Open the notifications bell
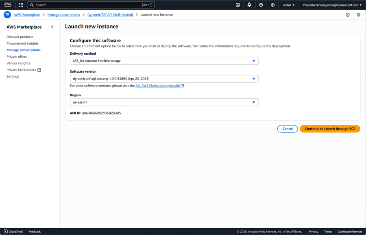Screen dimensions: 366x235 click(x=249, y=5)
